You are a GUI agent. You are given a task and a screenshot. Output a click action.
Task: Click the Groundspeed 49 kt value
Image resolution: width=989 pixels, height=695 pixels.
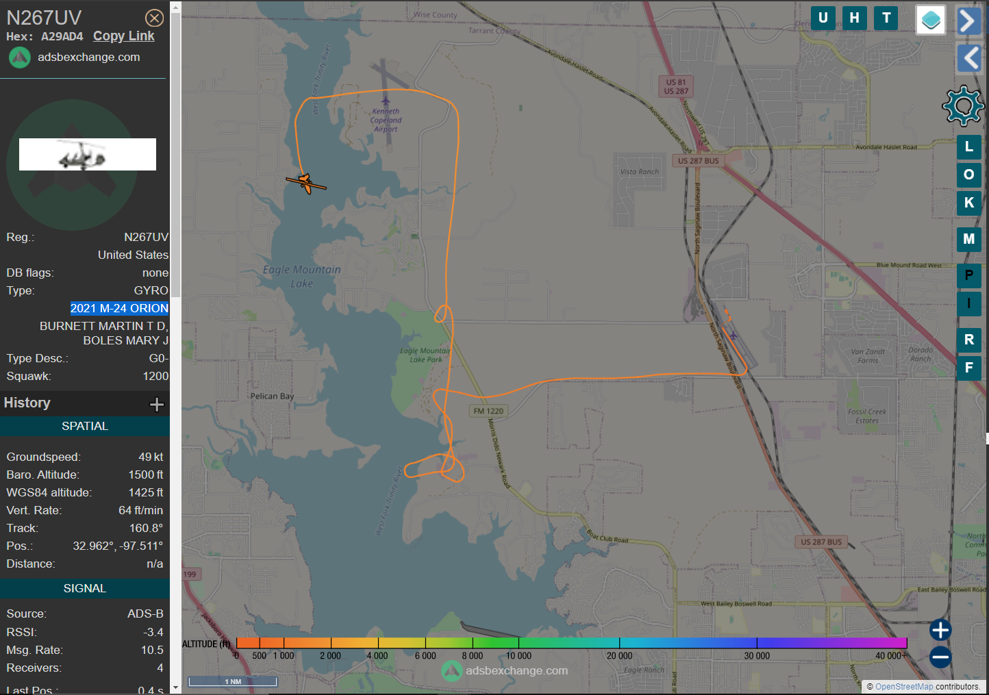[151, 457]
